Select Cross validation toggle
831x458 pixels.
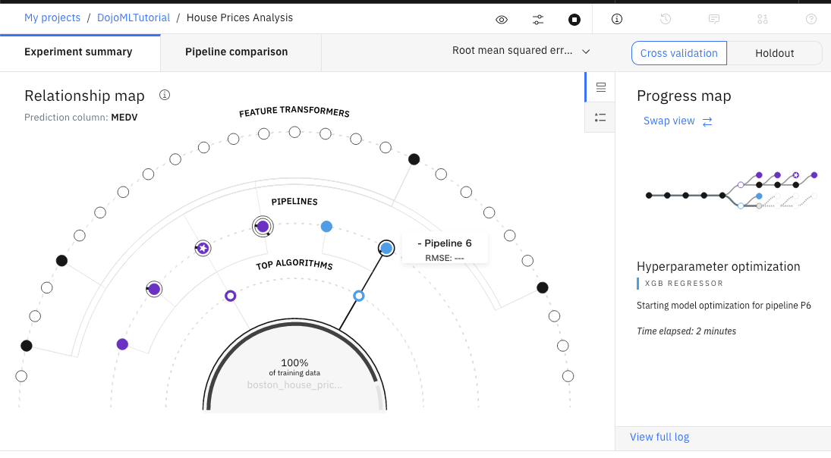[678, 53]
